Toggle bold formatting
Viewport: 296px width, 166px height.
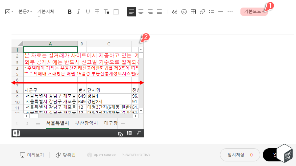(x=69, y=12)
